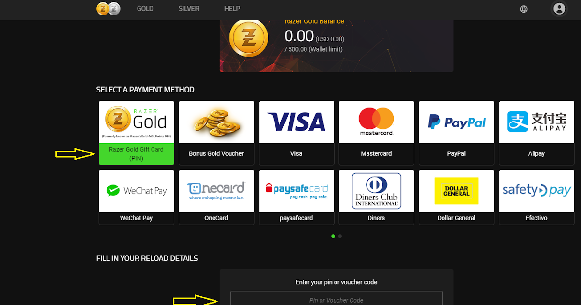Switch to second payment methods page dot
This screenshot has height=305, width=581.
pyautogui.click(x=340, y=236)
